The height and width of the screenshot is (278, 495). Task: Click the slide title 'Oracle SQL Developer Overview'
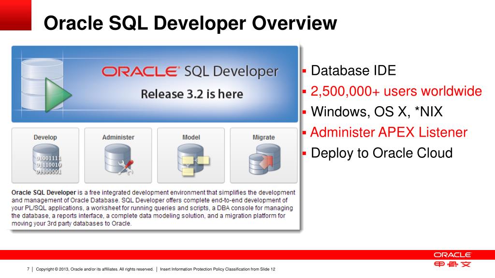click(190, 23)
